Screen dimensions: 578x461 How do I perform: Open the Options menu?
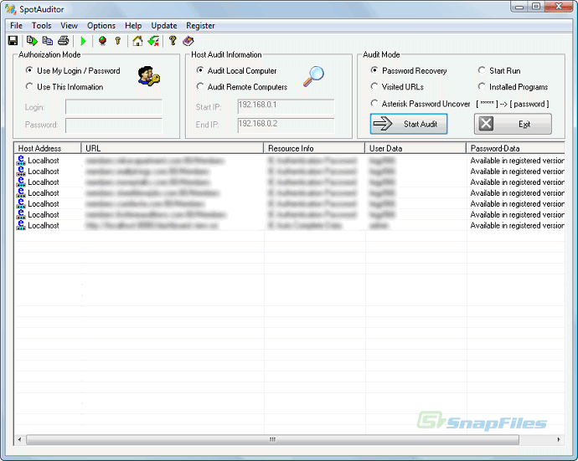coord(101,25)
